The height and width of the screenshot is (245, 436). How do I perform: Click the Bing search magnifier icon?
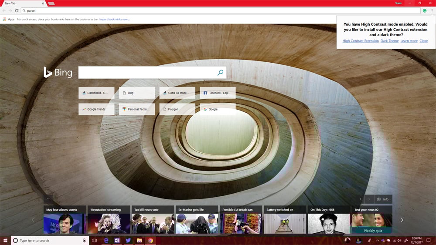[220, 73]
